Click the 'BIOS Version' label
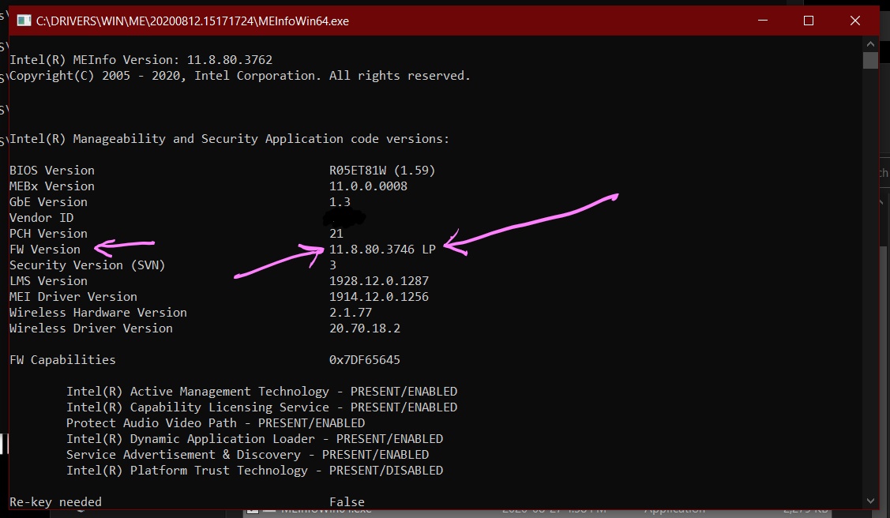 pyautogui.click(x=52, y=171)
